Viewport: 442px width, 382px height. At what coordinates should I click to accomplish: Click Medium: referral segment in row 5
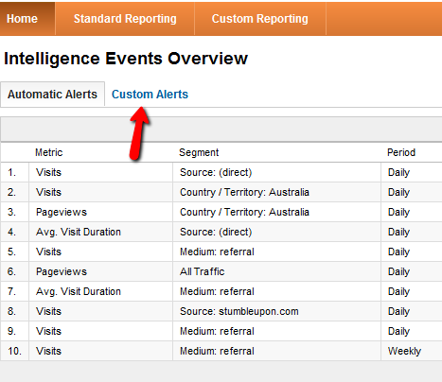pyautogui.click(x=217, y=252)
